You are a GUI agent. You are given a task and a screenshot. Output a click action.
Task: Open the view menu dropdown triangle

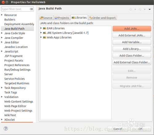click(x=150, y=10)
